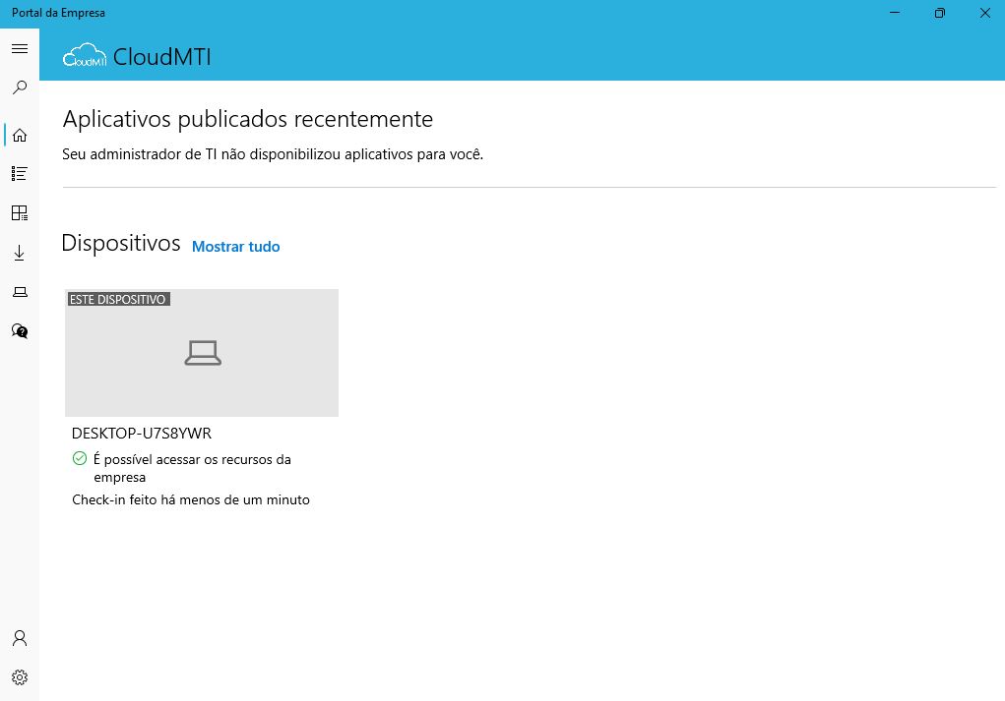Click the Dispositivos section heading
1005x701 pixels.
pyautogui.click(x=121, y=243)
